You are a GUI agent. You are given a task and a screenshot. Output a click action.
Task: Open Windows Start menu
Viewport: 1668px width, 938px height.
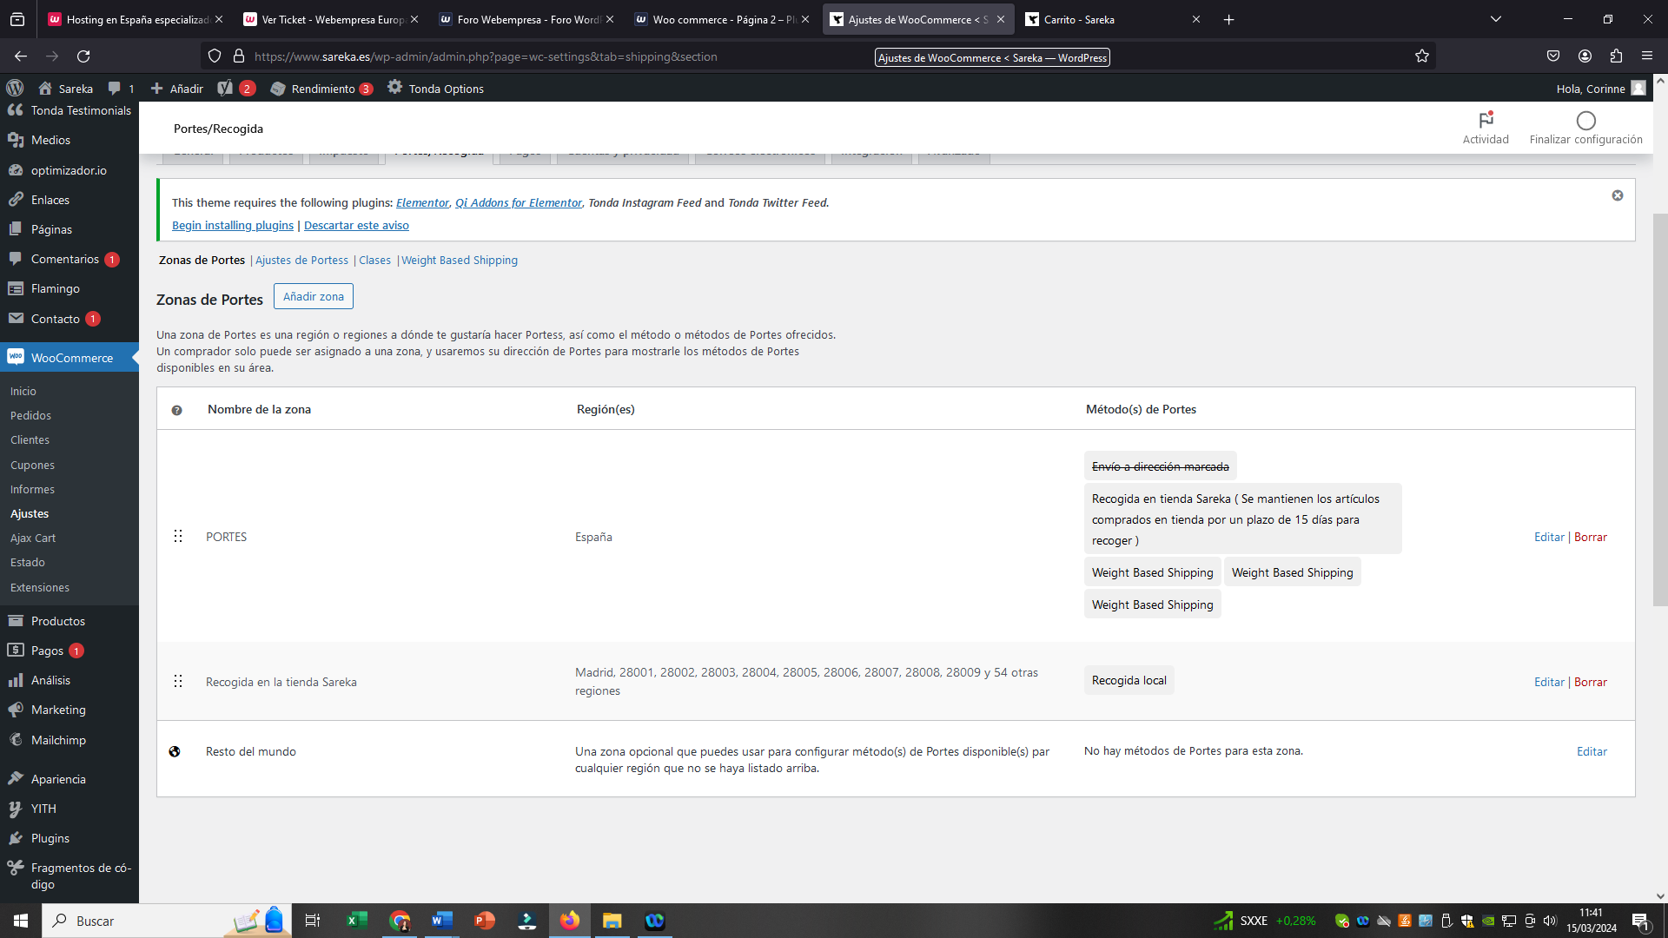point(21,921)
